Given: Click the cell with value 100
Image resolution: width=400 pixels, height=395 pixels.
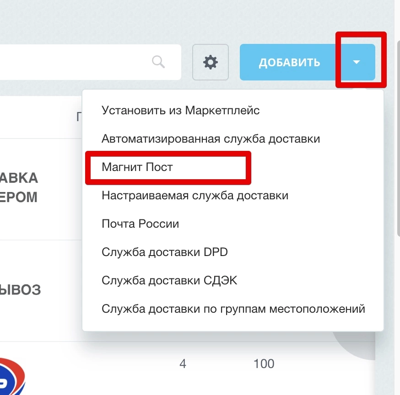Looking at the screenshot, I should [x=264, y=364].
